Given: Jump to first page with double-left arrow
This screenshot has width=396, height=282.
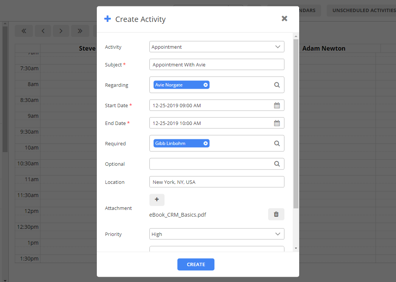Looking at the screenshot, I should click(x=24, y=31).
